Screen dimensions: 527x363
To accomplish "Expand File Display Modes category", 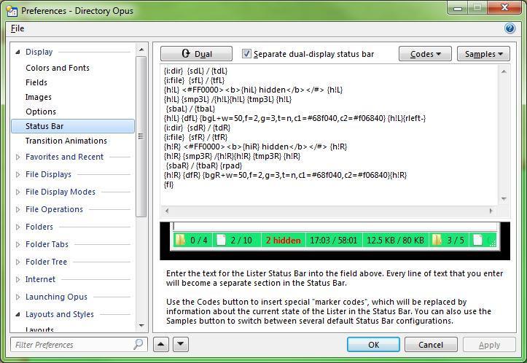I will point(17,192).
